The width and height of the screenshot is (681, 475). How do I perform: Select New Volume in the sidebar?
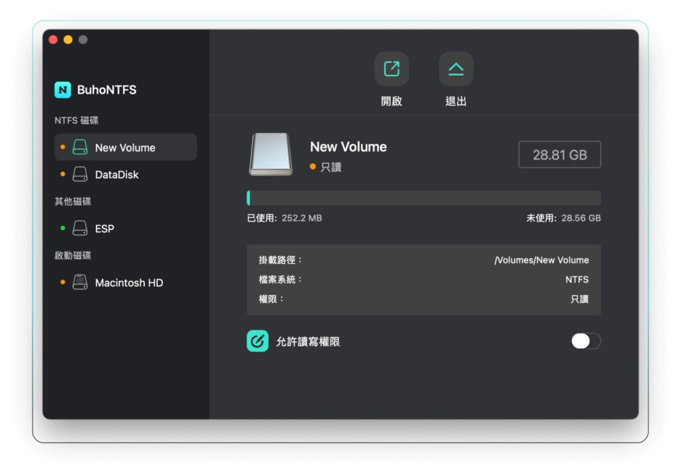[125, 147]
